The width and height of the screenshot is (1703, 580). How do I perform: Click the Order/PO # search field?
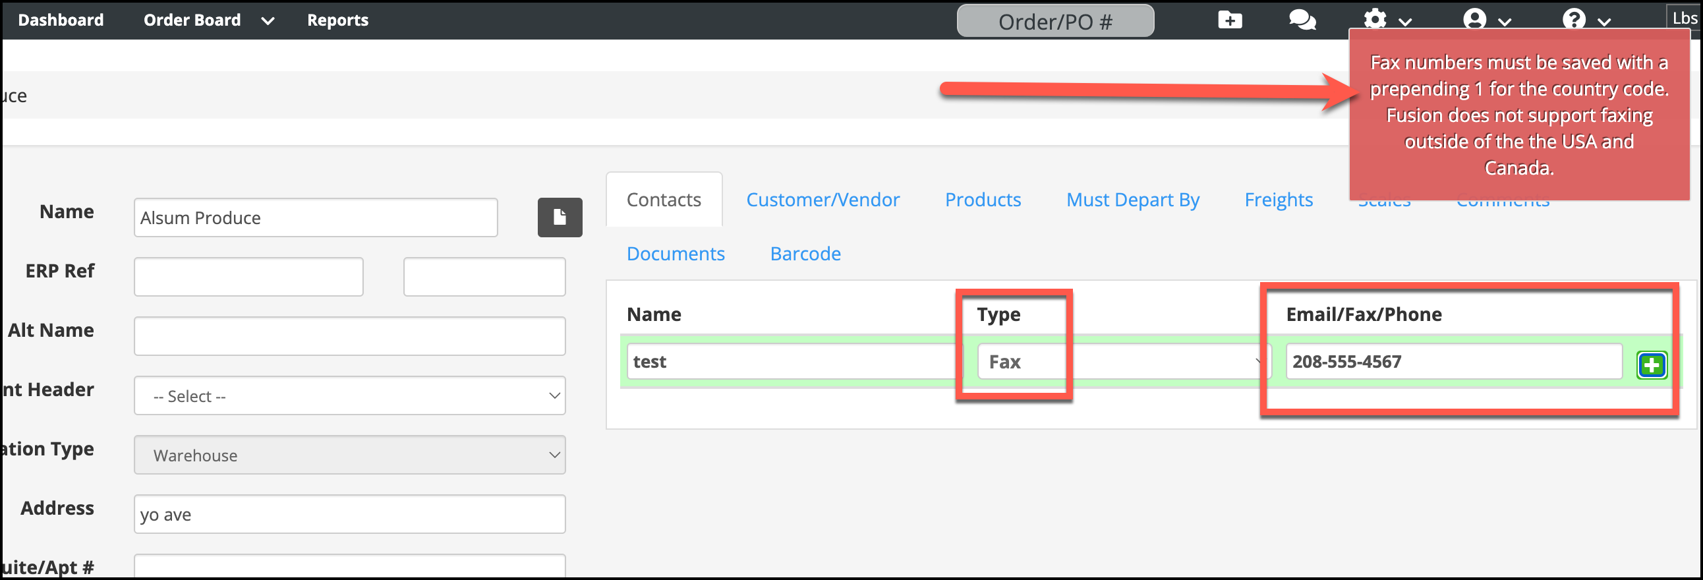click(1054, 21)
